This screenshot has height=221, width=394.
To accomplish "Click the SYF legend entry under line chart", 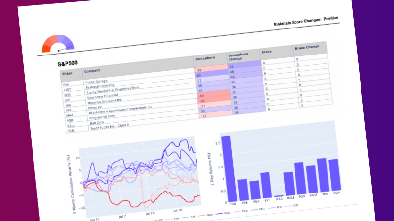I will tap(189, 217).
